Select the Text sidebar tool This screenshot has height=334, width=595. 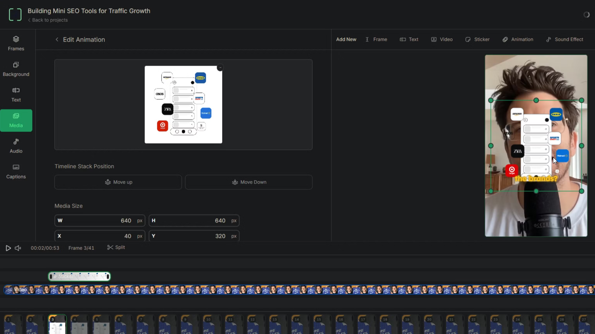(16, 95)
